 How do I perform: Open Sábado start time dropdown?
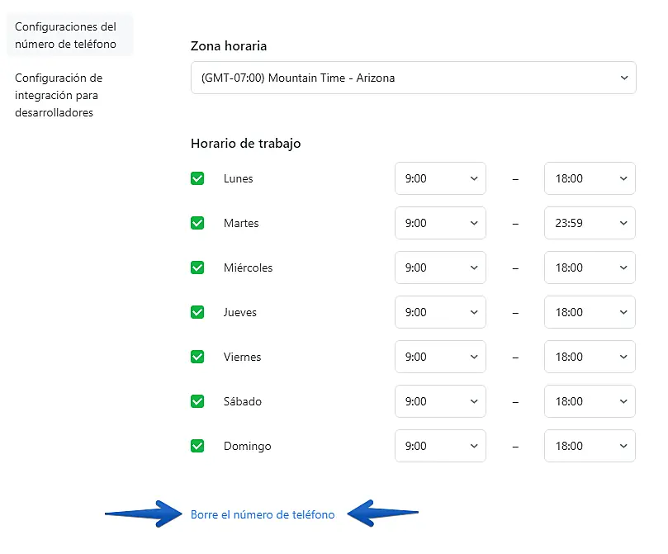pos(440,401)
